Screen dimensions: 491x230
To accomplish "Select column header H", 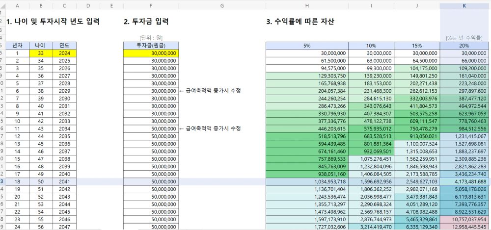I will point(307,6).
